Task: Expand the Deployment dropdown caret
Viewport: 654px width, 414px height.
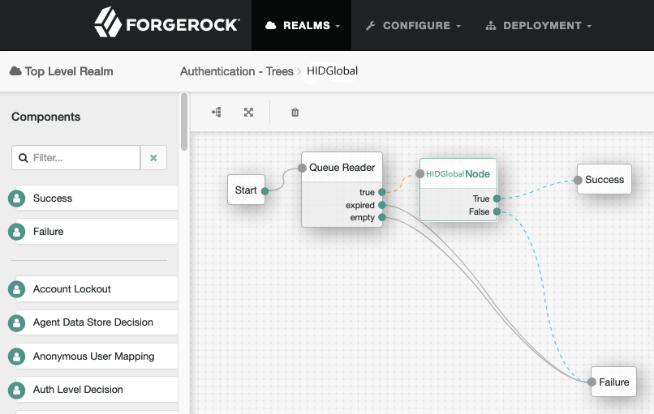Action: click(x=589, y=26)
